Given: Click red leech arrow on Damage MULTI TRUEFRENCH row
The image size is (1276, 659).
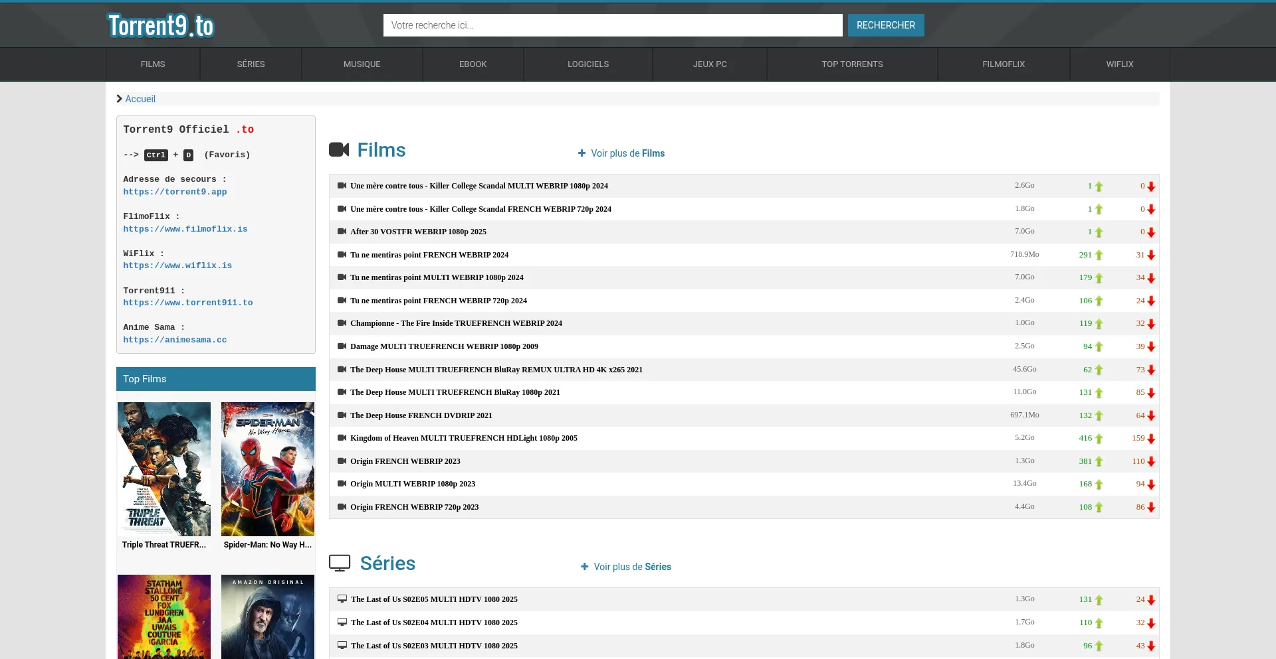Looking at the screenshot, I should (x=1152, y=347).
